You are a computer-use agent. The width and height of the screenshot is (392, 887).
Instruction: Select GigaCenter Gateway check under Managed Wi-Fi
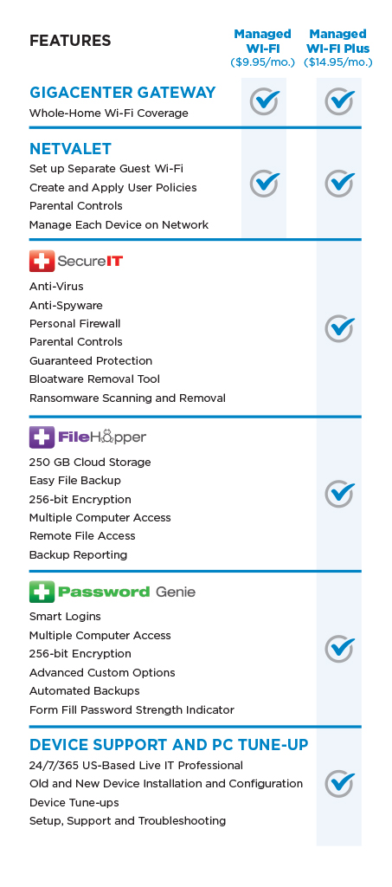point(264,101)
